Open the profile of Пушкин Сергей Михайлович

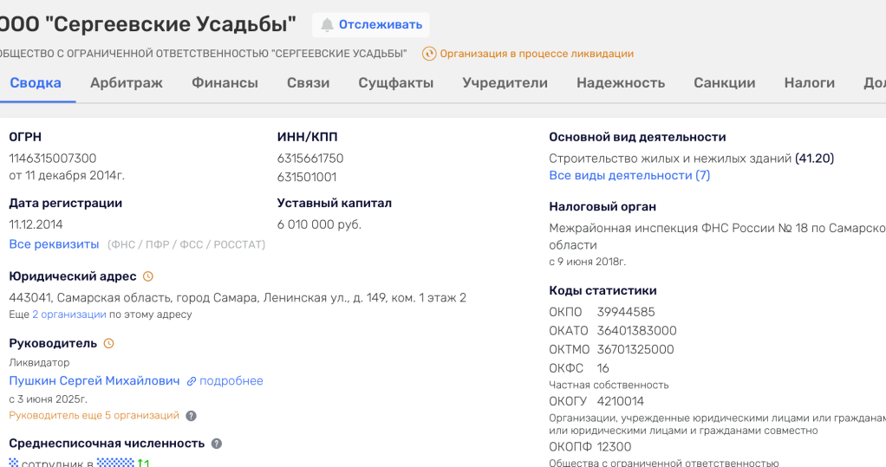click(x=94, y=381)
